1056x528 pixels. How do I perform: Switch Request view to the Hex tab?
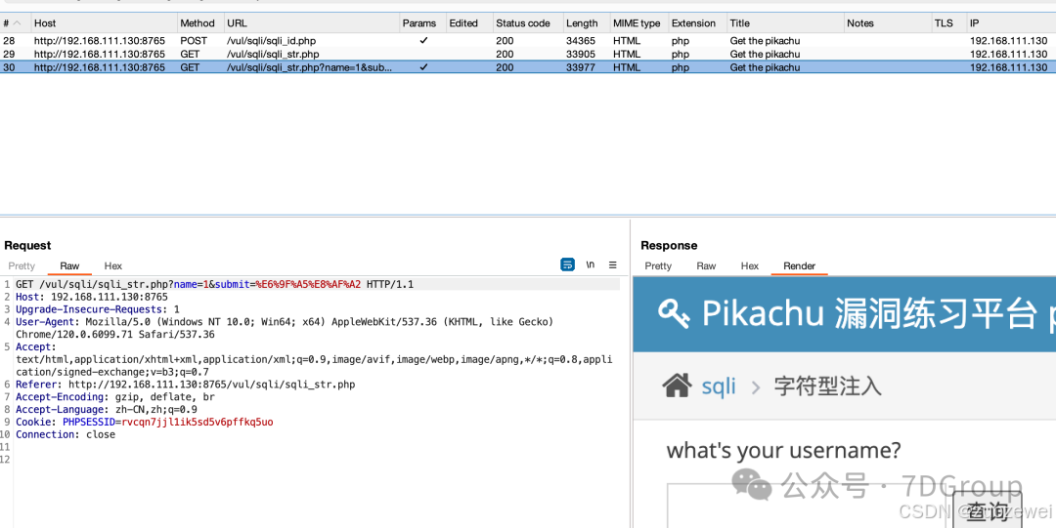click(x=113, y=265)
